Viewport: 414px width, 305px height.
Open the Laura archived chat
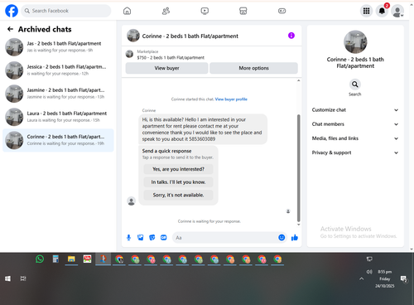(x=58, y=117)
